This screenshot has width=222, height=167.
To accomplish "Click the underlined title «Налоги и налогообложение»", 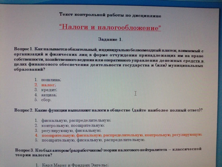I will tap(110, 27).
